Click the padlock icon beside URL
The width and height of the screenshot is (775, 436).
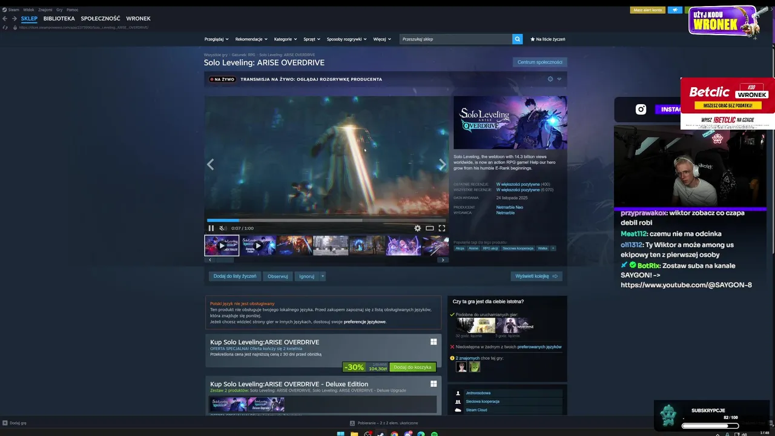tap(15, 27)
